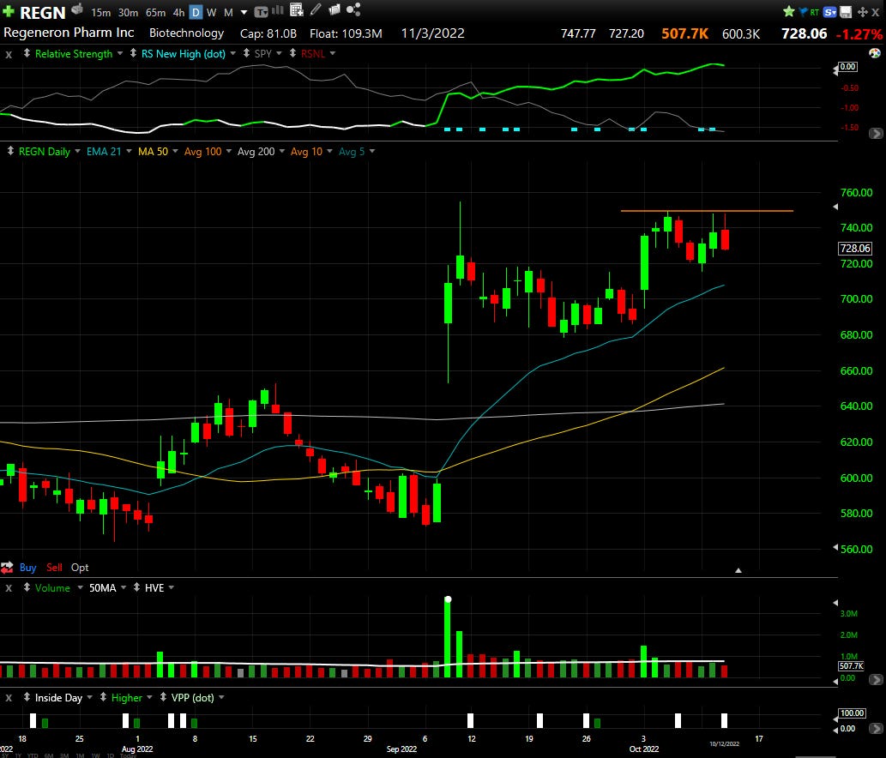
Task: Click reorder arrows beside VPP (dot)
Action: pyautogui.click(x=163, y=697)
